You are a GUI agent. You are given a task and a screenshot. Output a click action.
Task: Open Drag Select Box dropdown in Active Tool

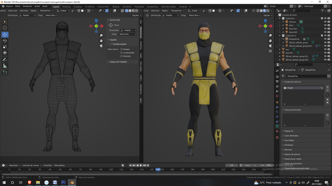127,34
